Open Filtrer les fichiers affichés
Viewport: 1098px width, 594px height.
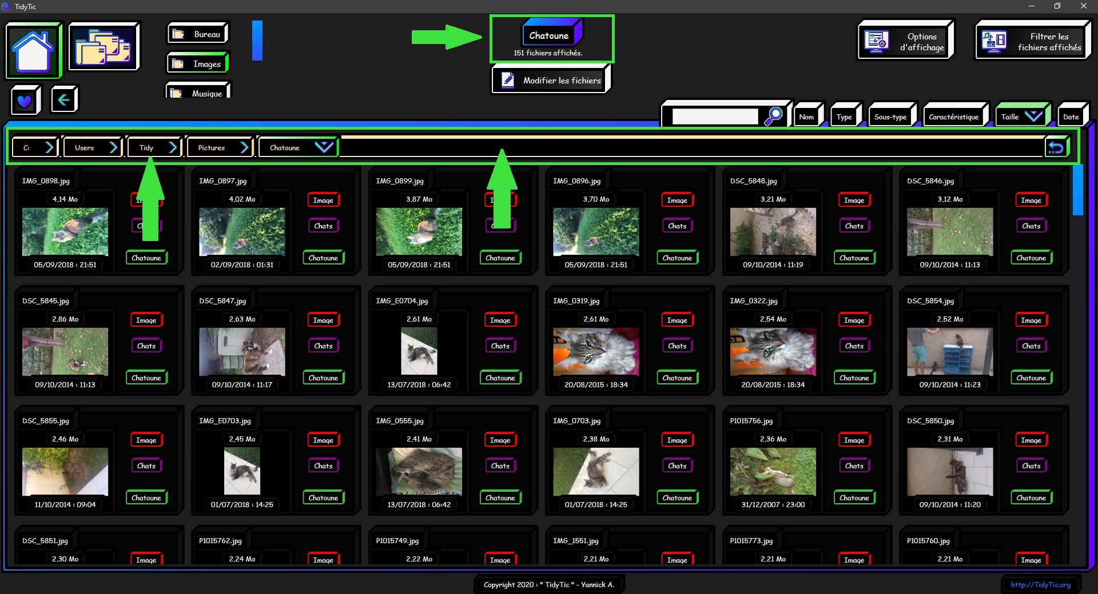point(1032,41)
